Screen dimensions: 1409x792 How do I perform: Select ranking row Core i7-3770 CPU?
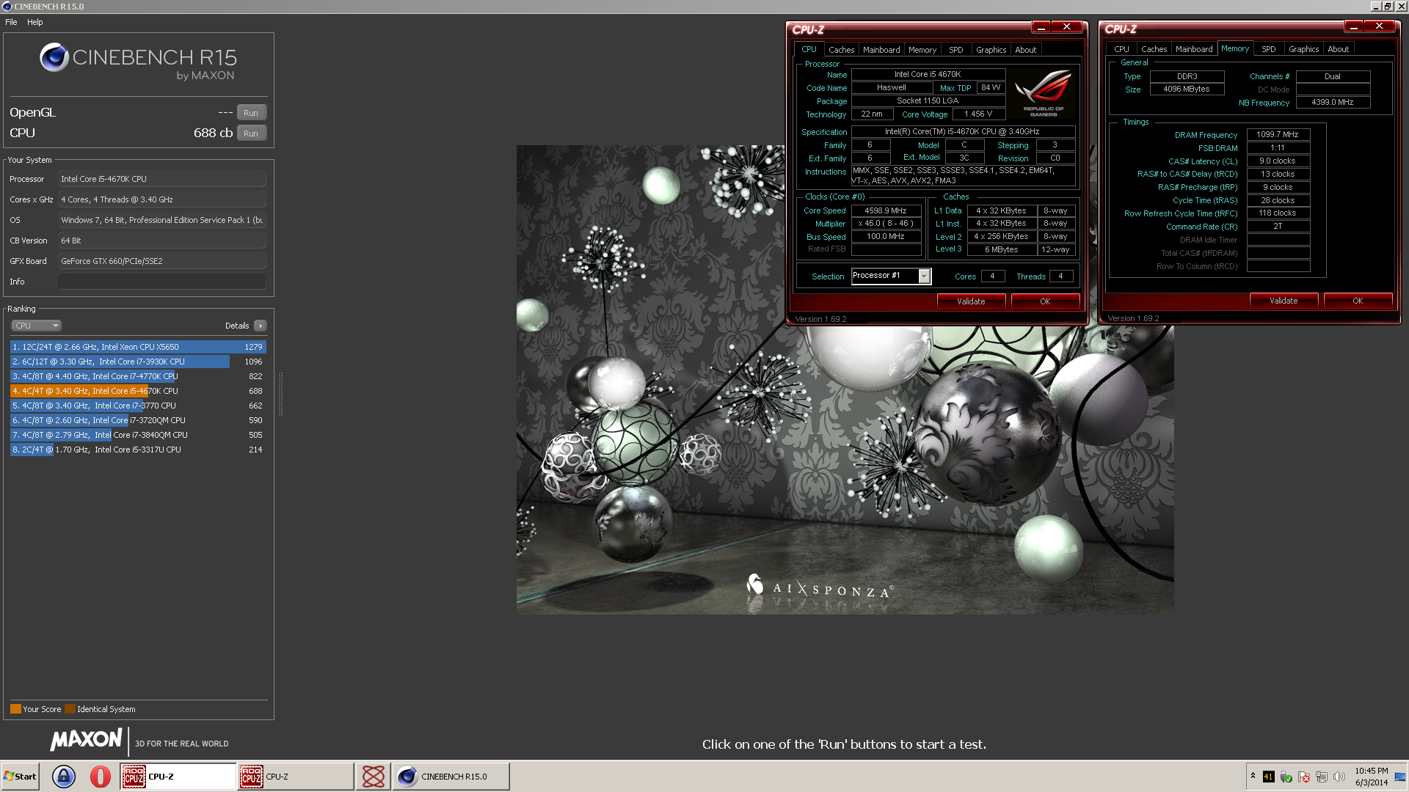point(138,406)
